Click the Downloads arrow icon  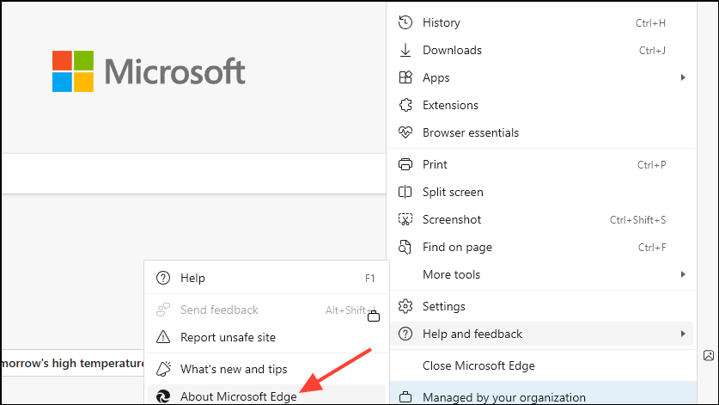(x=406, y=50)
